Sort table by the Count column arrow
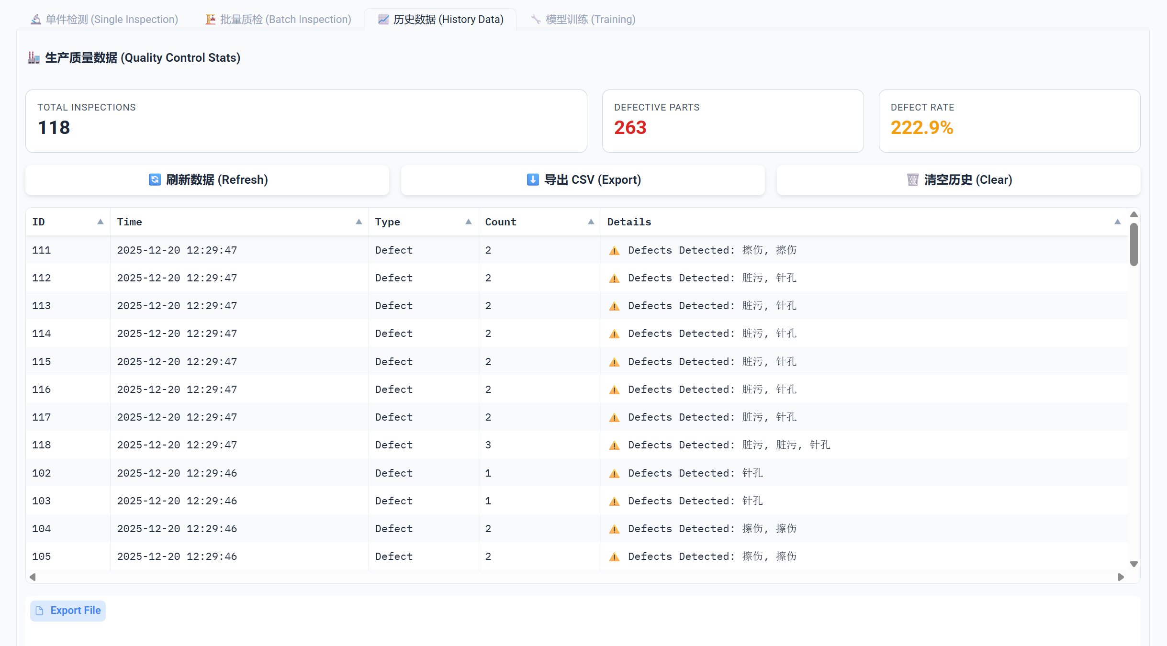This screenshot has height=646, width=1167. tap(591, 222)
